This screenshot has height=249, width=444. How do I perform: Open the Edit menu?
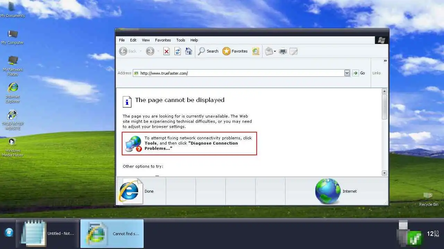(133, 40)
